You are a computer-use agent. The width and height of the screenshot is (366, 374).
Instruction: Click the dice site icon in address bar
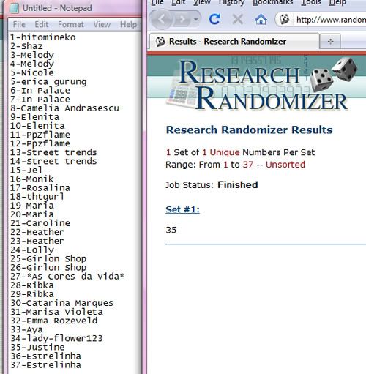[284, 19]
